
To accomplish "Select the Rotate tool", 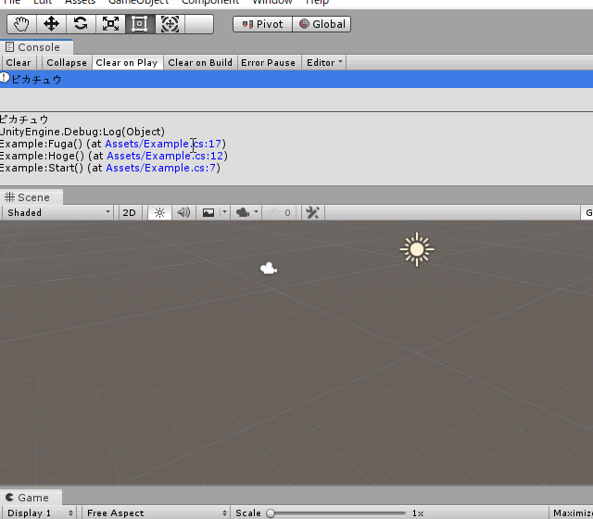I will coord(81,24).
